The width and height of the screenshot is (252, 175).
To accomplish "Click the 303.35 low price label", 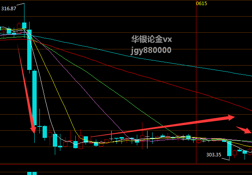I will tap(214, 155).
